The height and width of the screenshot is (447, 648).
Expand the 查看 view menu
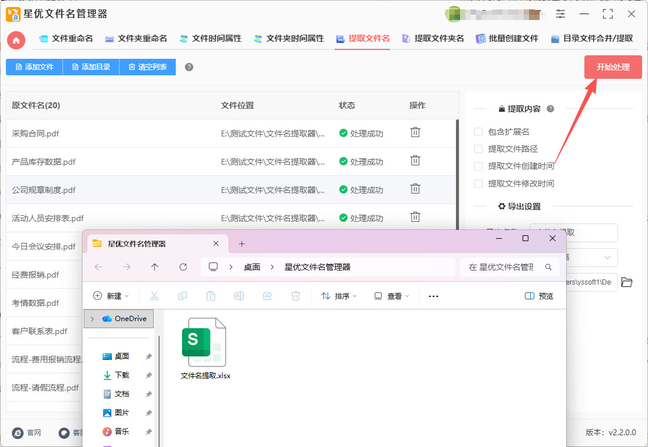click(392, 296)
